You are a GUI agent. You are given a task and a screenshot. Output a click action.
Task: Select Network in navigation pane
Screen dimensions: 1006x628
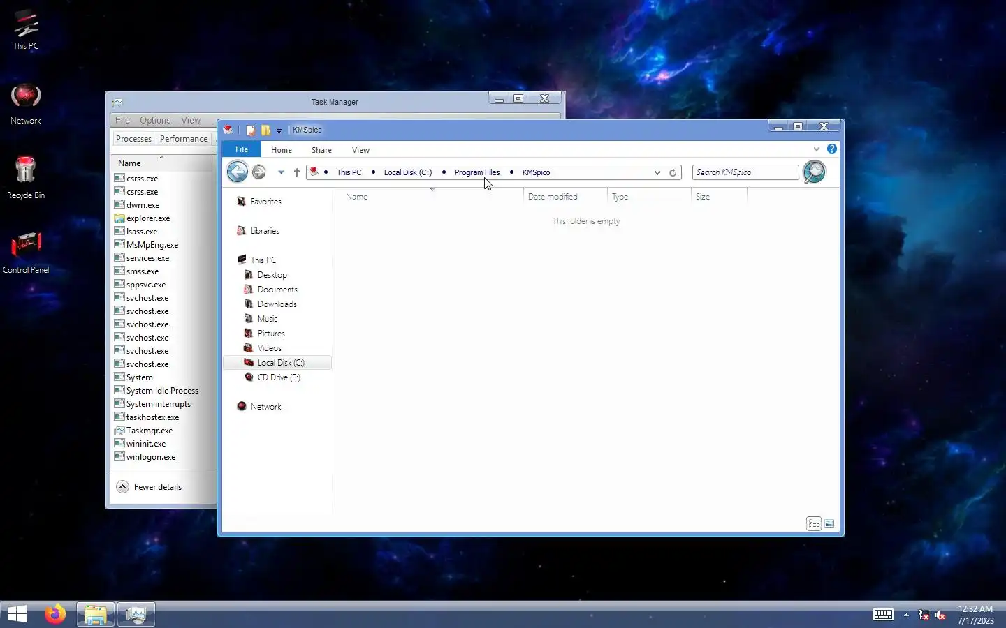tap(265, 407)
